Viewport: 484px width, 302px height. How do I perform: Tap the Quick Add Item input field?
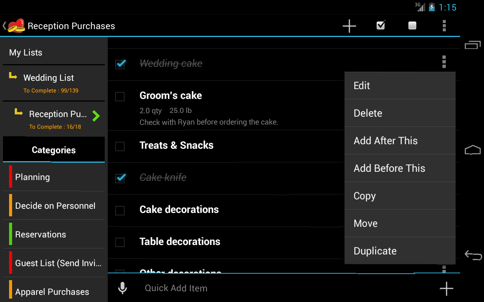coord(227,288)
